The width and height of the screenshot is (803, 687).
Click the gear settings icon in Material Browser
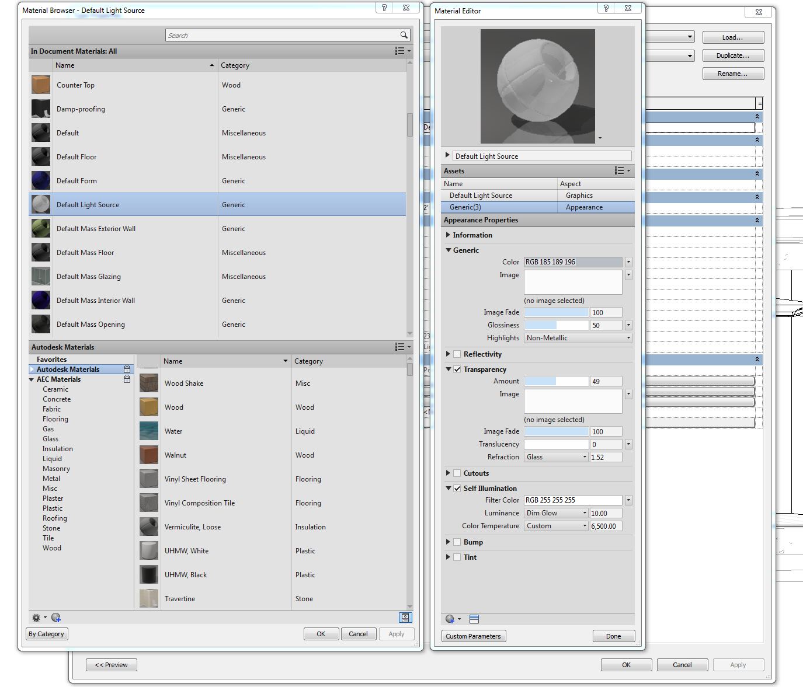(x=37, y=618)
